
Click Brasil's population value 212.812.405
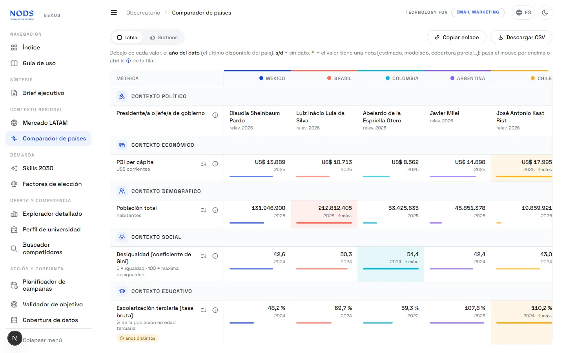pos(335,208)
